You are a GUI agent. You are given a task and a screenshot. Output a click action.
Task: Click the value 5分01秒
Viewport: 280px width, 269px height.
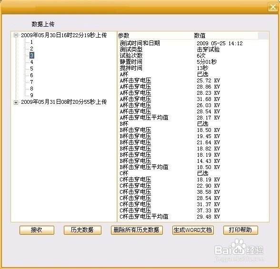point(207,62)
